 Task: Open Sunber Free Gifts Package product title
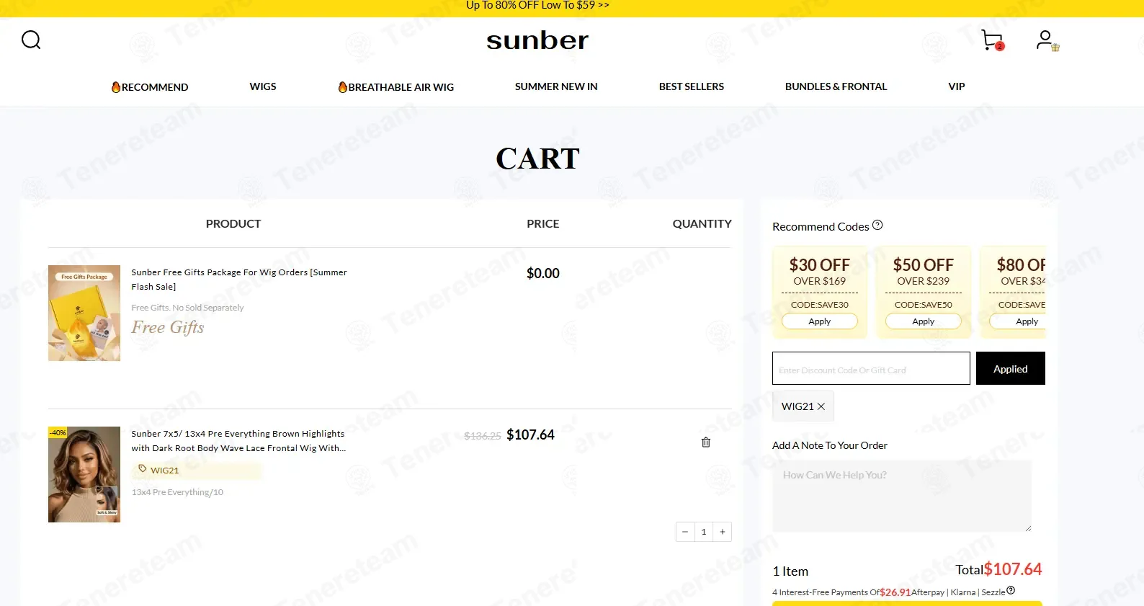(x=239, y=280)
